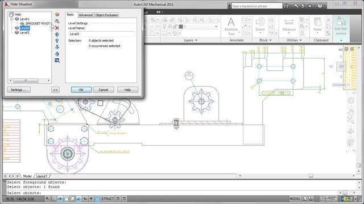Click the select objects icon below new level
The height and width of the screenshot is (204, 364).
[57, 21]
